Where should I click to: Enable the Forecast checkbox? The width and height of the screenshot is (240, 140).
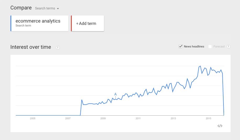click(210, 46)
